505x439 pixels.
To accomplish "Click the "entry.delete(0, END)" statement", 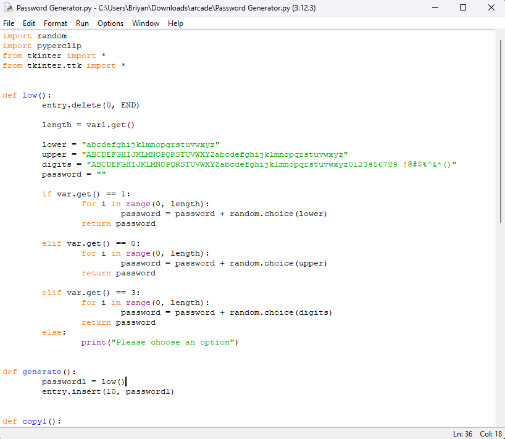I will pos(84,105).
